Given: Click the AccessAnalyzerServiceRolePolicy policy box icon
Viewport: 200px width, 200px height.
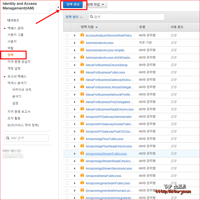Looking at the screenshot, I should click(82, 35).
